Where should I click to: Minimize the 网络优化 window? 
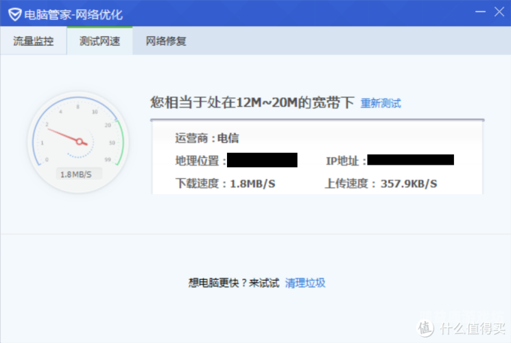(x=480, y=12)
